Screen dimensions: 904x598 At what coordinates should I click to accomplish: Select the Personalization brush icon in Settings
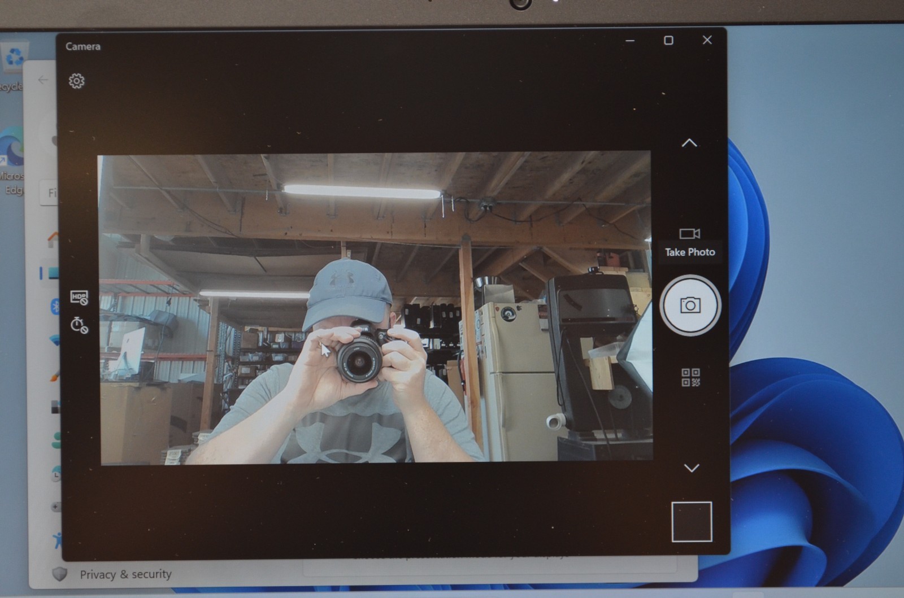pos(55,374)
